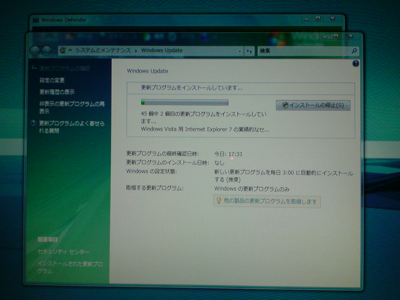The image size is (400, 300).
Task: Open インストールされた更新プログラム related link
Action: [69, 267]
